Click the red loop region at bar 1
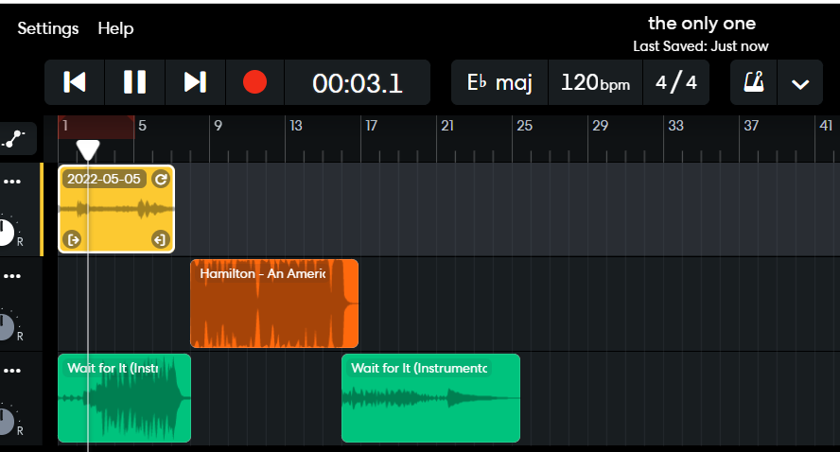The image size is (840, 452). (x=96, y=127)
